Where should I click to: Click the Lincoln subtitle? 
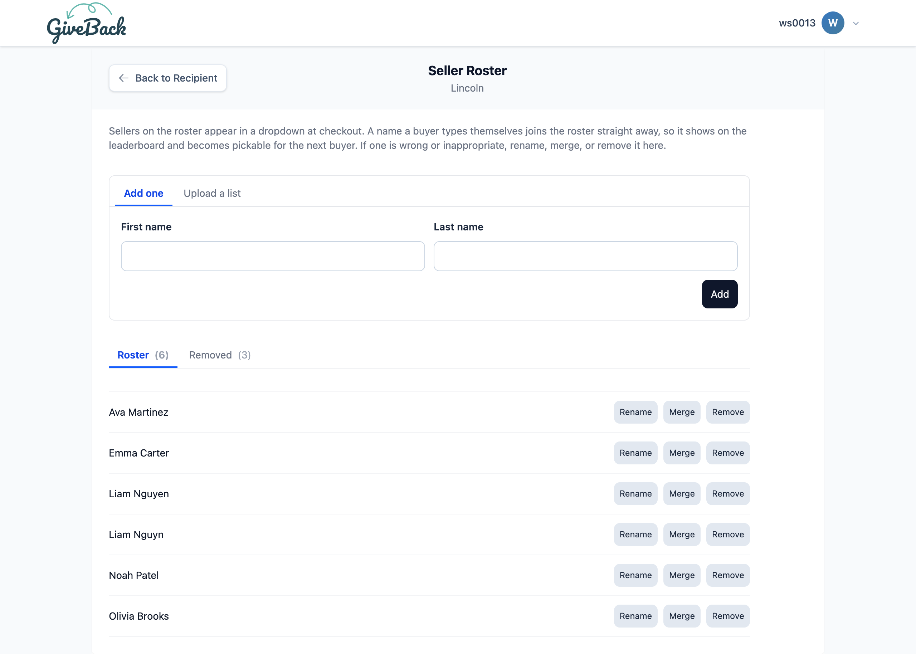pos(467,88)
